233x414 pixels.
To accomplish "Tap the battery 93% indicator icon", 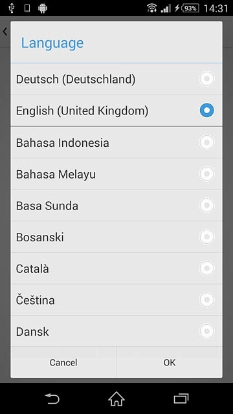I will tap(190, 8).
